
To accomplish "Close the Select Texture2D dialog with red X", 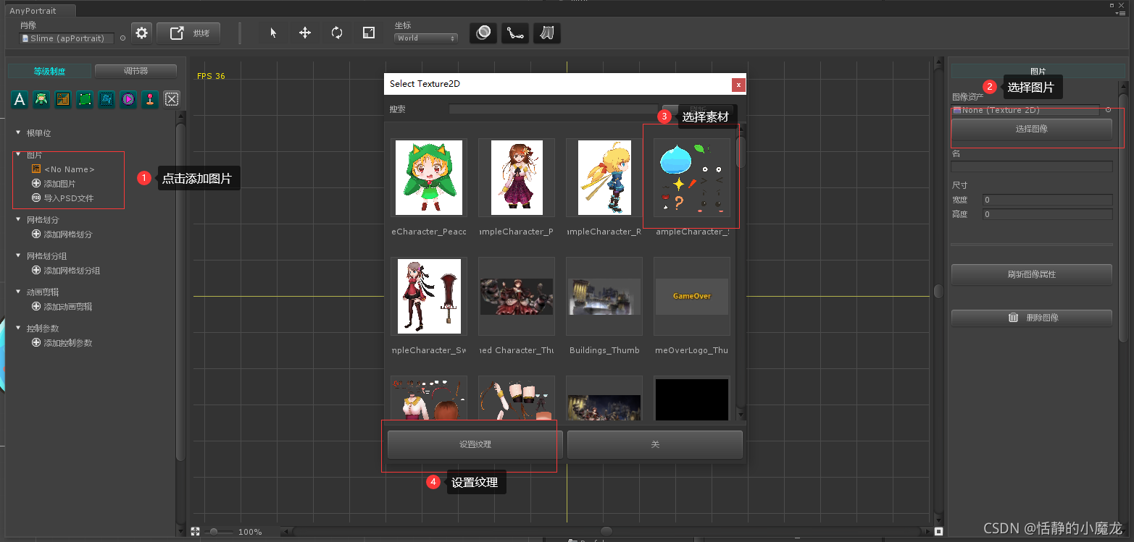I will coord(738,84).
